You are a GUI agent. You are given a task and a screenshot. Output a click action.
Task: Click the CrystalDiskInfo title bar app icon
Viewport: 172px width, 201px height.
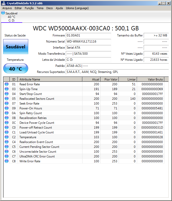pyautogui.click(x=4, y=3)
